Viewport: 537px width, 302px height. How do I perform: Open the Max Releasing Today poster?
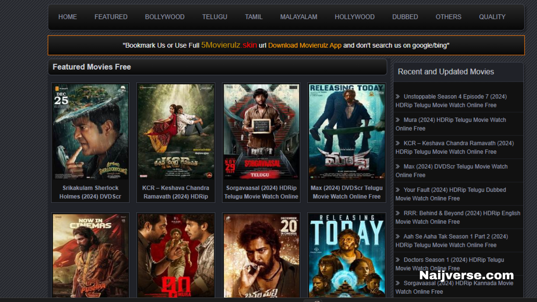[347, 131]
